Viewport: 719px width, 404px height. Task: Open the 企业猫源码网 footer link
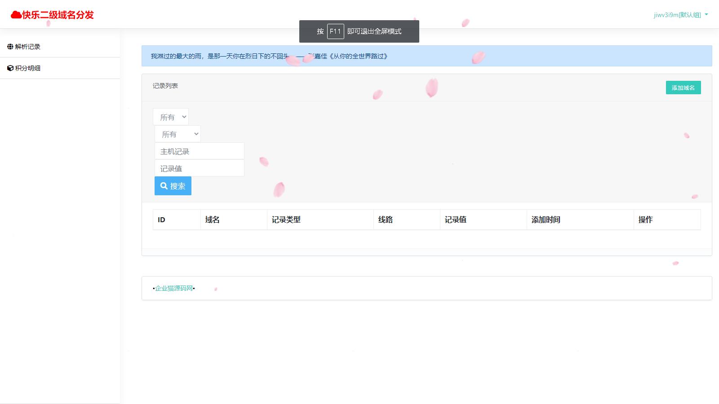174,288
